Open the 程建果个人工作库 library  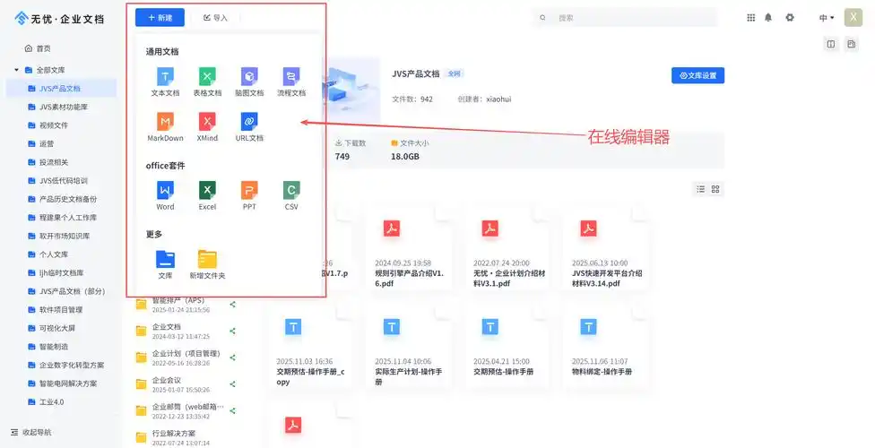(x=61, y=217)
